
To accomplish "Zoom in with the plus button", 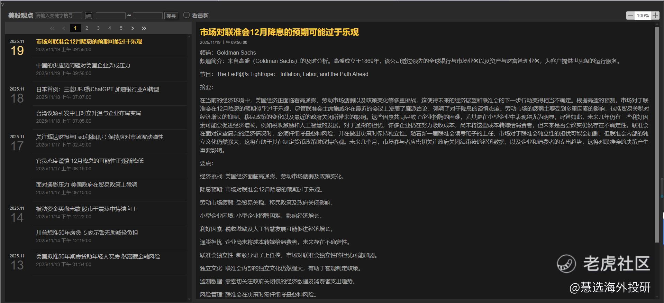I will 655,16.
